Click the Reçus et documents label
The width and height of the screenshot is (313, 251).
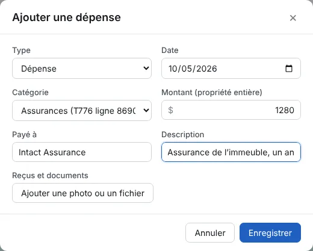(50, 176)
